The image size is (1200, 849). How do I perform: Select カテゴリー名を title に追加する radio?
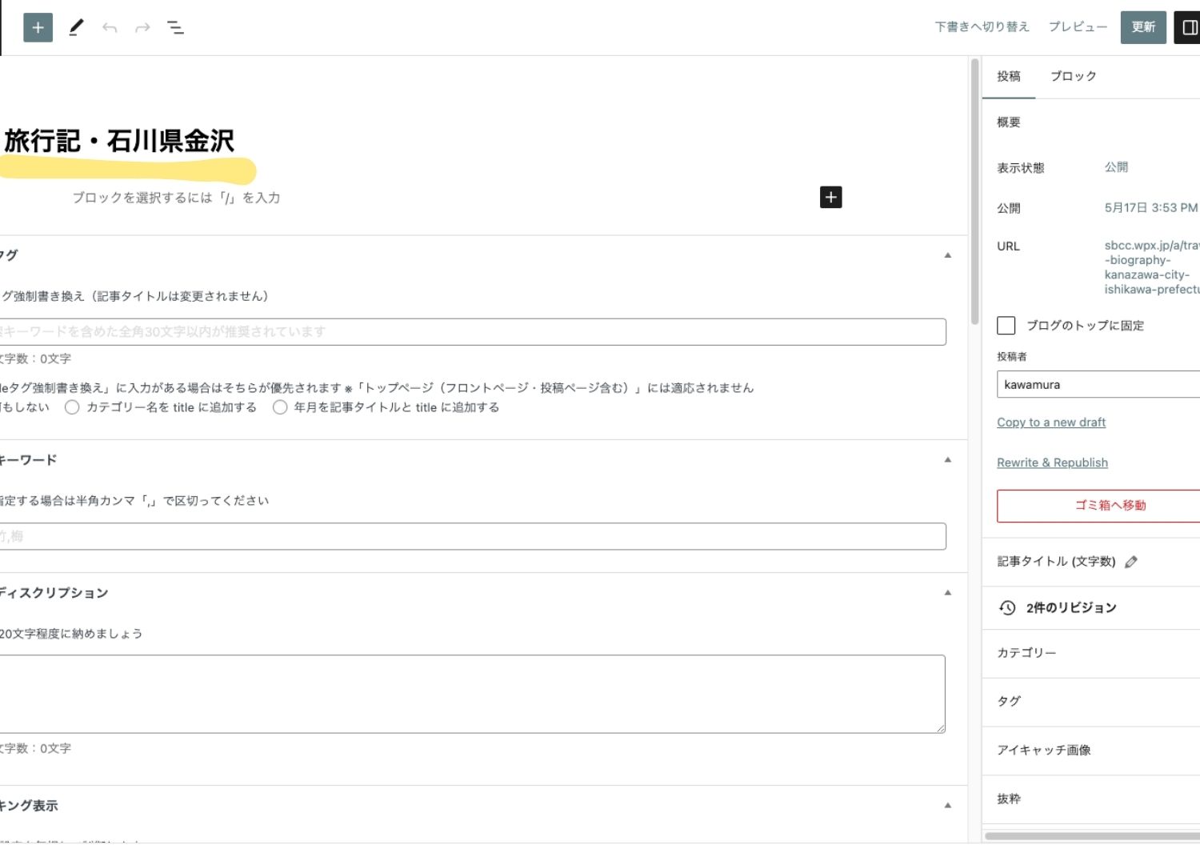tap(72, 407)
